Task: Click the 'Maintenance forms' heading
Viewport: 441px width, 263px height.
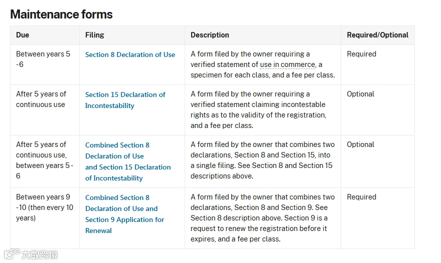Action: click(x=61, y=14)
